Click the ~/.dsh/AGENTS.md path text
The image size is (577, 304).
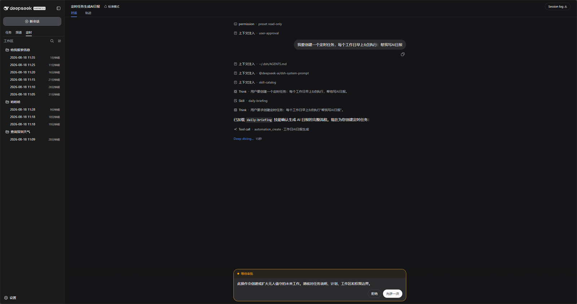coord(273,64)
